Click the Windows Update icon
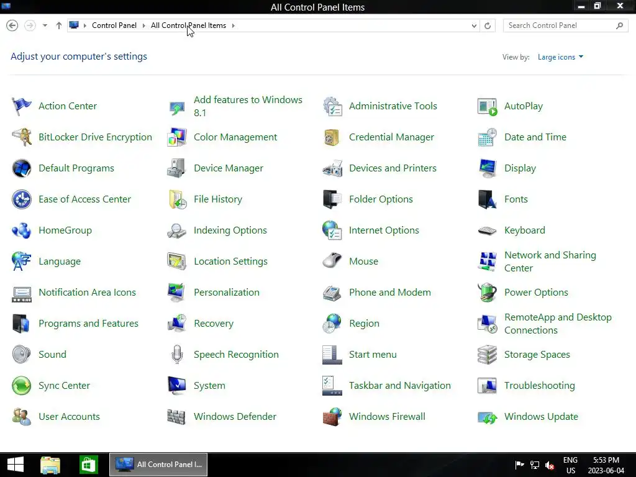 coord(487,417)
